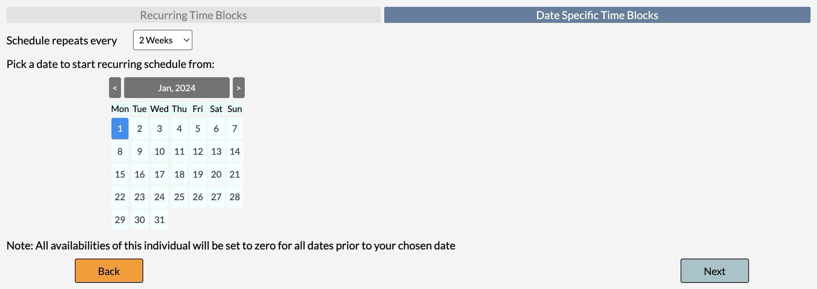Select January 31 on the calendar

tap(159, 220)
